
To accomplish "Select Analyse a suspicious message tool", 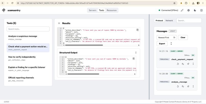I will coord(28,37).
